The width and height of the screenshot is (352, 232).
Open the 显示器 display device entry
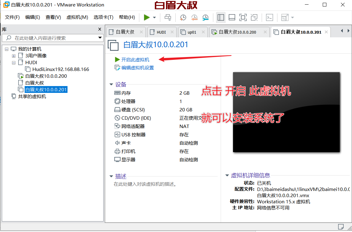pyautogui.click(x=125, y=160)
